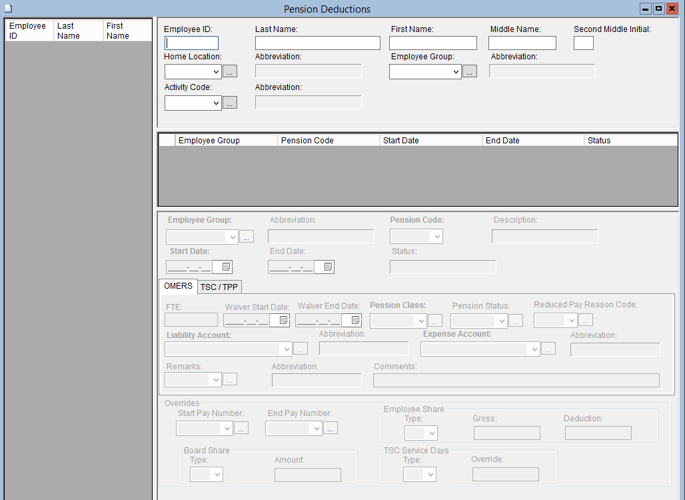Click the Home Location browse ellipsis button

[x=230, y=72]
